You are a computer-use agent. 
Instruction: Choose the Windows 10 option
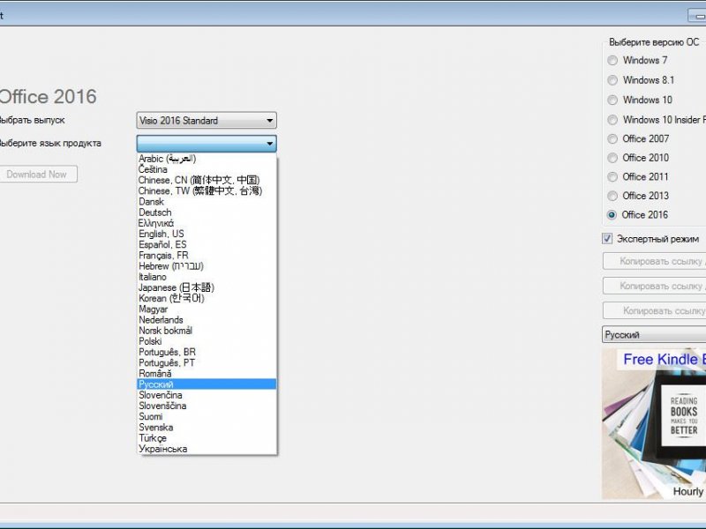pos(612,100)
